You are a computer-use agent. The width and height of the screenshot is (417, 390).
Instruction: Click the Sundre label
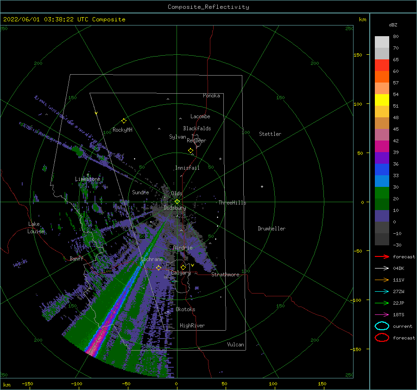[140, 192]
